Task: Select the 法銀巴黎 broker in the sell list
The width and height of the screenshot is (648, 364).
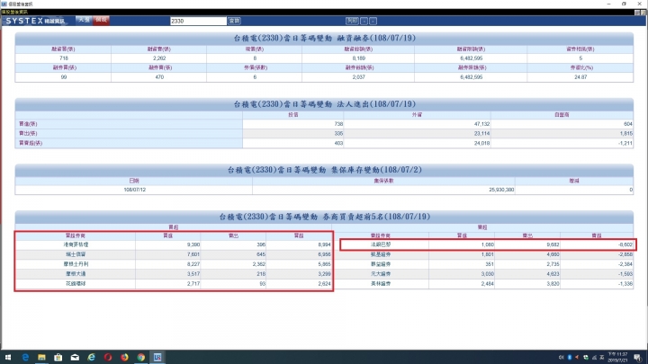Action: click(381, 244)
